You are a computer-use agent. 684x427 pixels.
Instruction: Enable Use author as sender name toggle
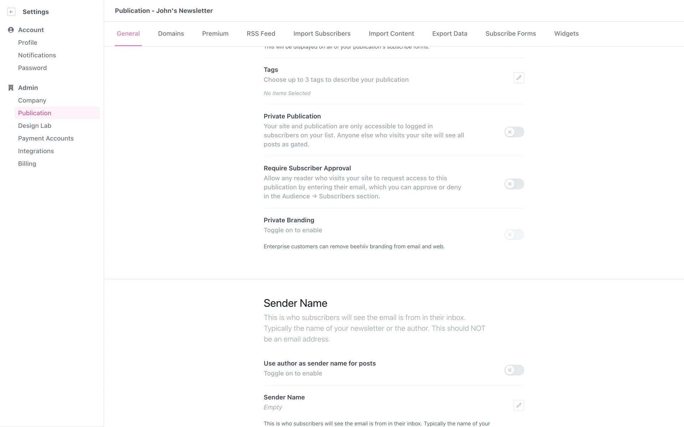point(514,370)
